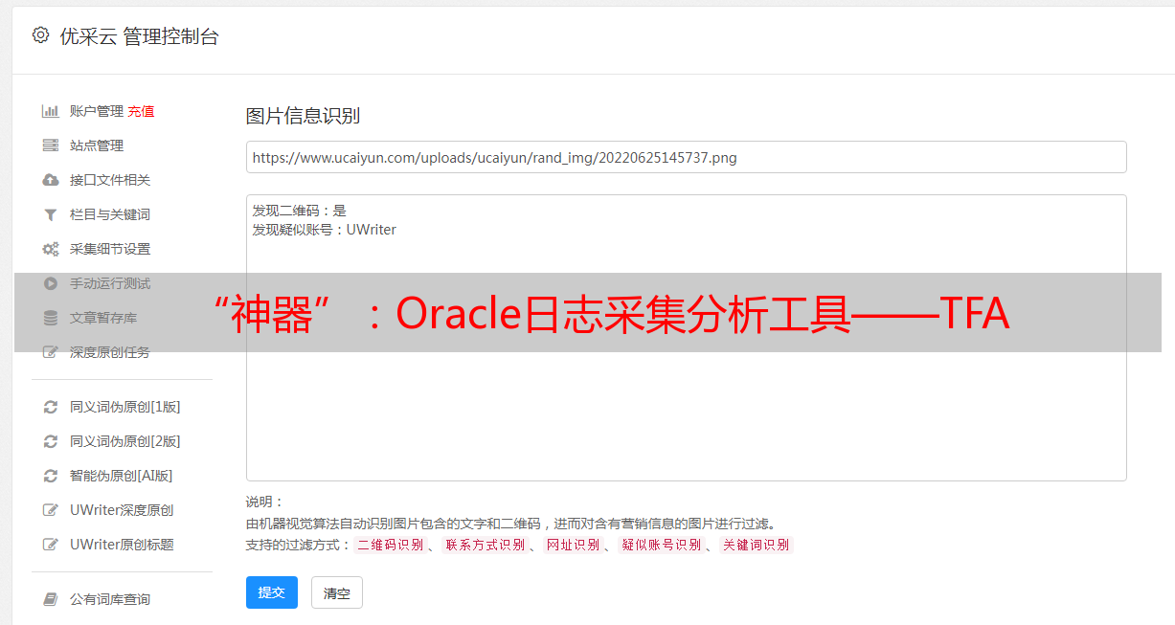Open 文章暂存库 menu item
The height and width of the screenshot is (625, 1175).
[x=103, y=318]
